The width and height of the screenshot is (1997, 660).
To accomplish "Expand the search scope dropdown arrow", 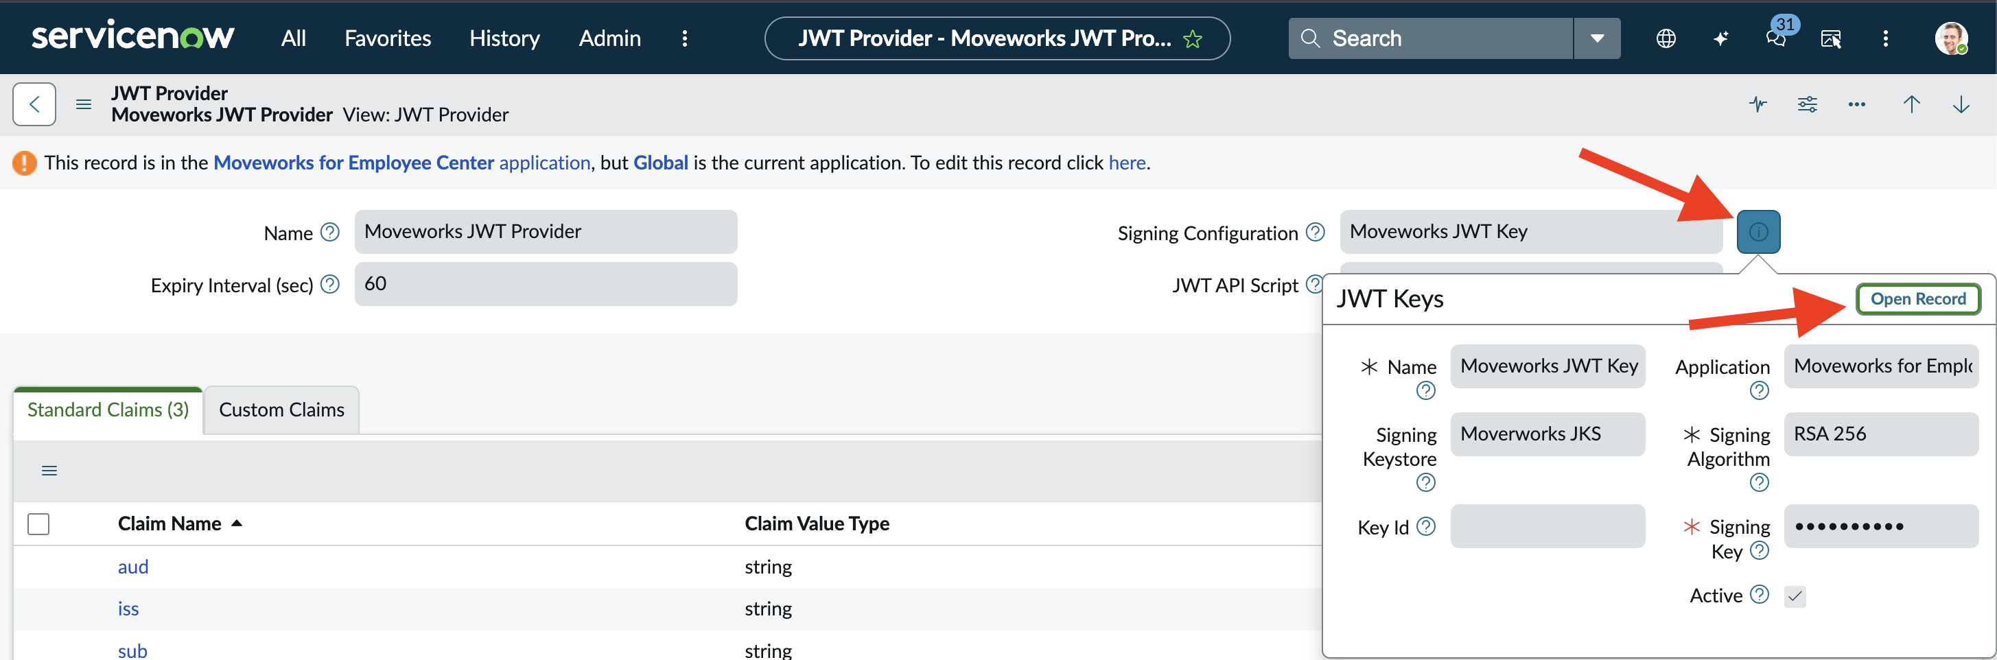I will 1597,38.
